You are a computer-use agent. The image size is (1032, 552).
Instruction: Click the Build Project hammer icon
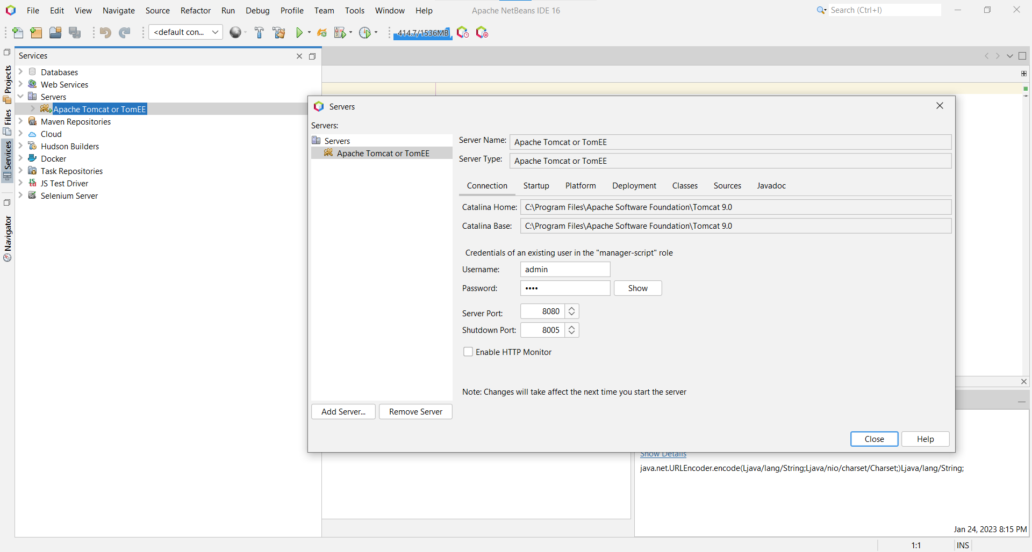259,33
